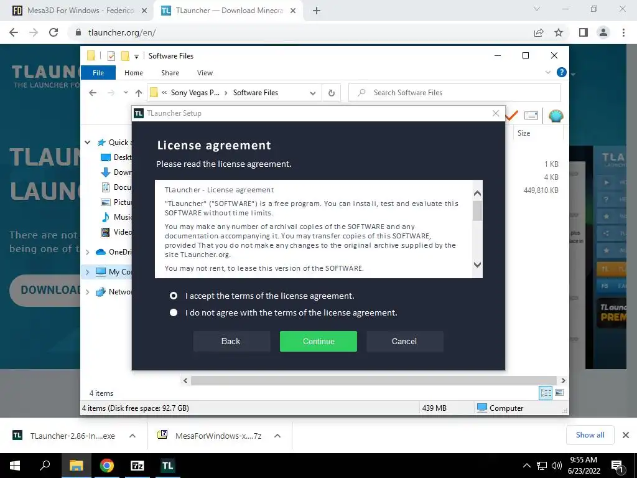Close the TLauncher Setup dialog

pyautogui.click(x=496, y=113)
